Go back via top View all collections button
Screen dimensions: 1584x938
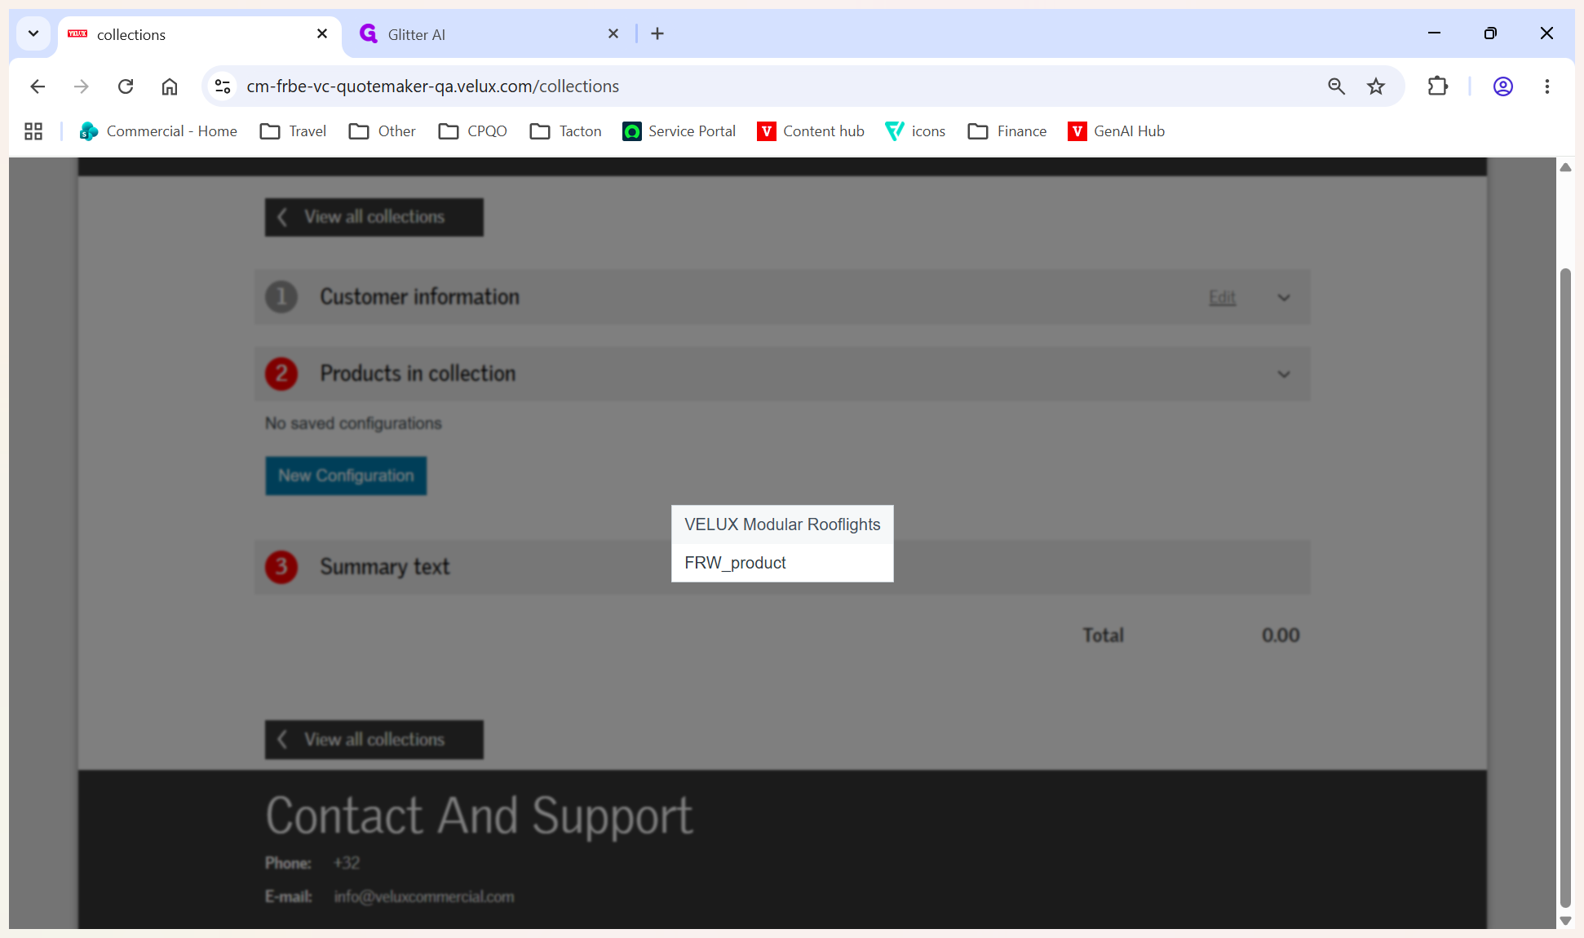point(374,217)
